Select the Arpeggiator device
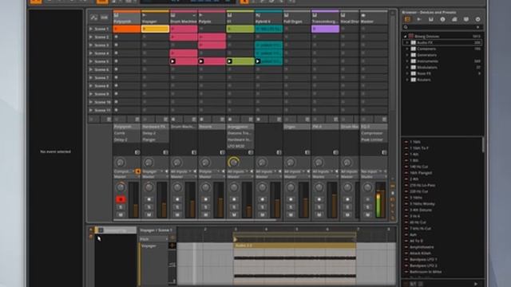The image size is (511, 287). (240, 127)
